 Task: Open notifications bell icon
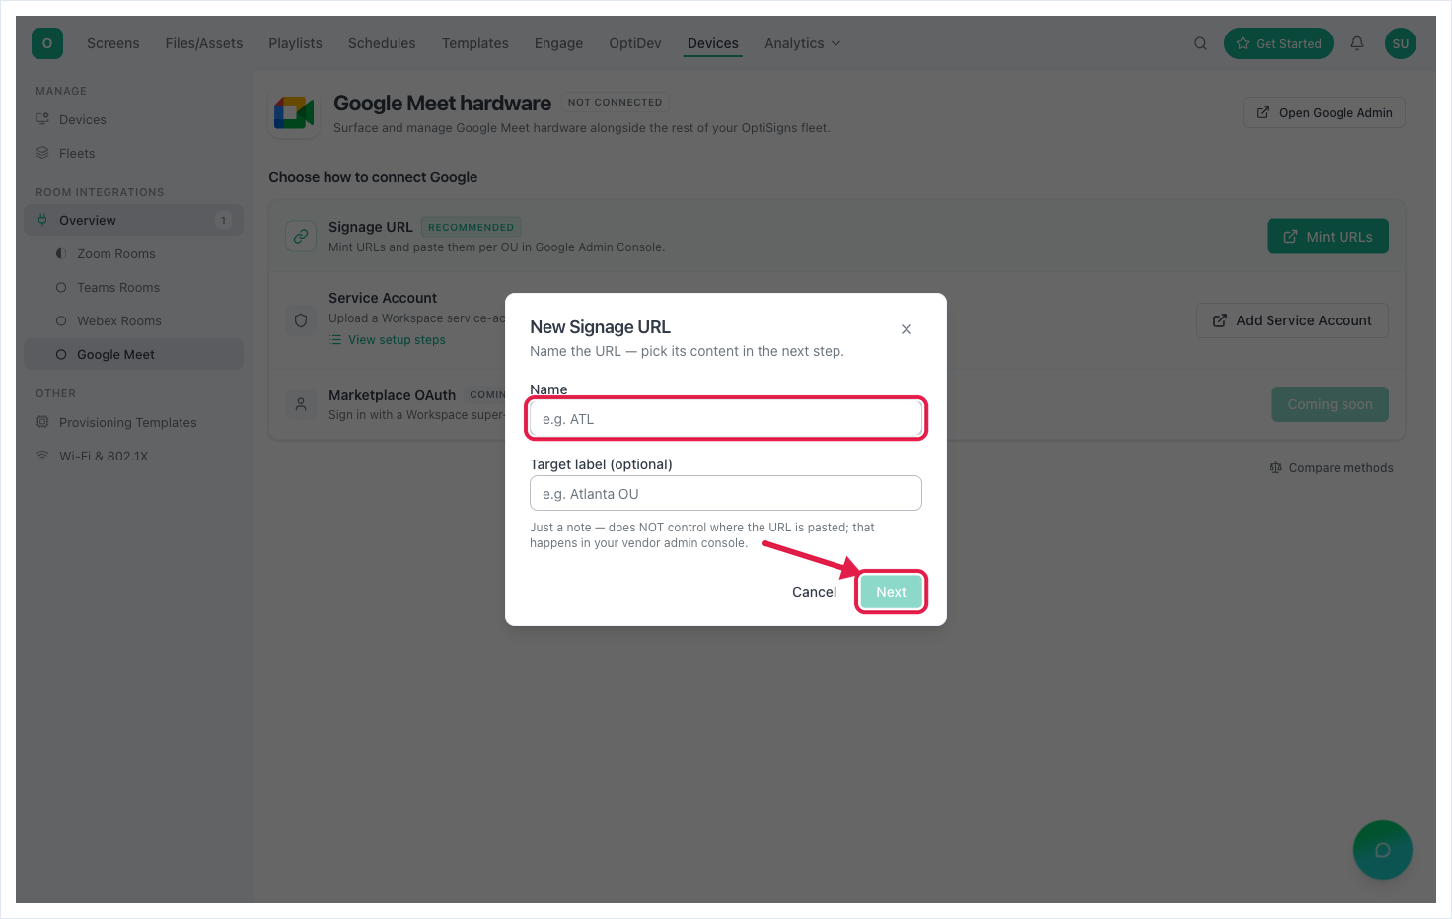click(1357, 43)
